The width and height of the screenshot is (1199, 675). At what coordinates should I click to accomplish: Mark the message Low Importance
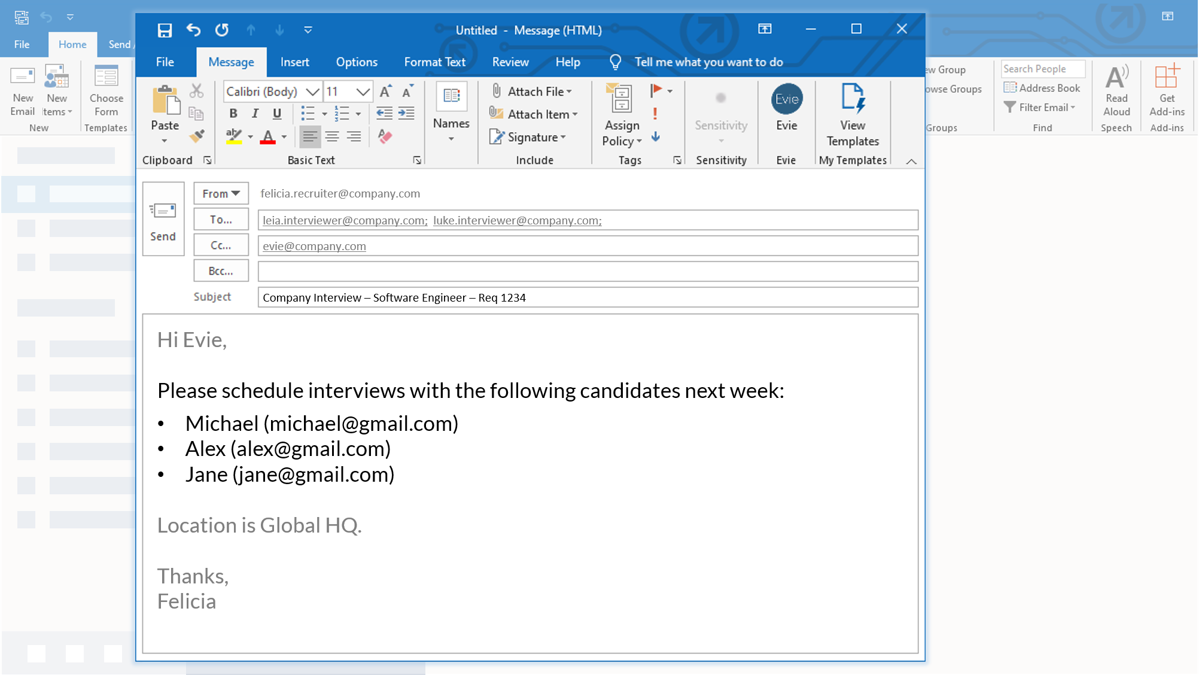(656, 136)
